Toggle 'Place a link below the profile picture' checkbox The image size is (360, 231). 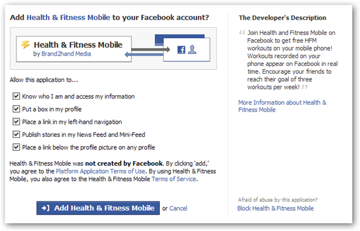click(16, 147)
